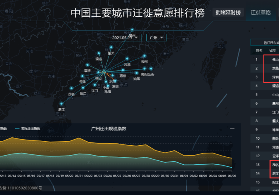Click the 06/06 date on chart axis

[x=232, y=176]
